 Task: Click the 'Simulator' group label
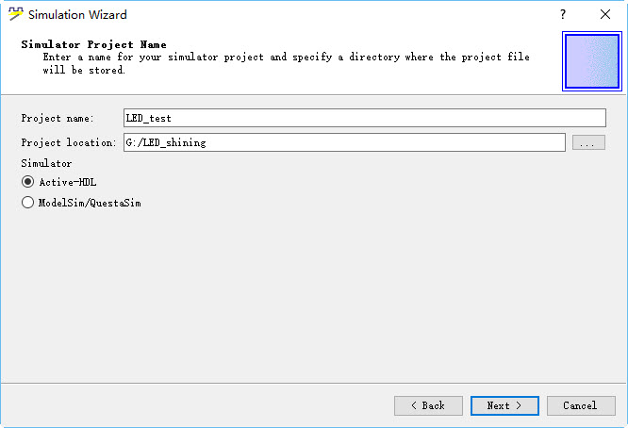46,163
